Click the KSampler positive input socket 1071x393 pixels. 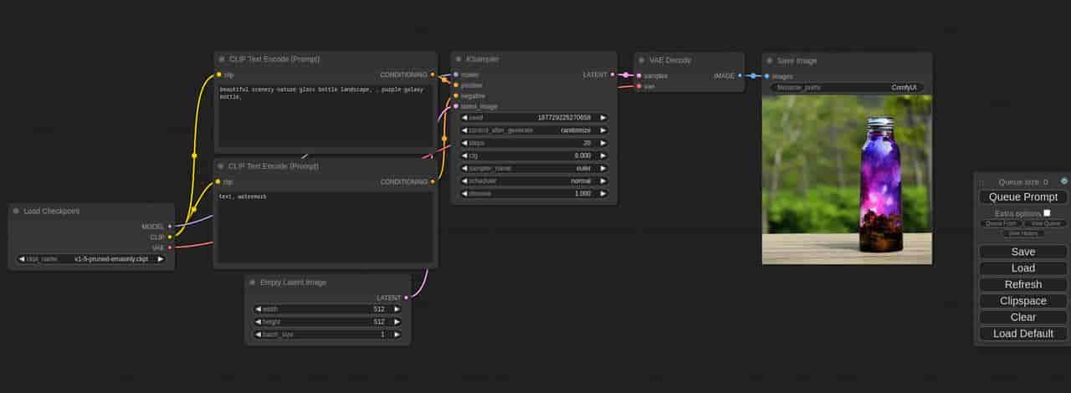pos(456,85)
